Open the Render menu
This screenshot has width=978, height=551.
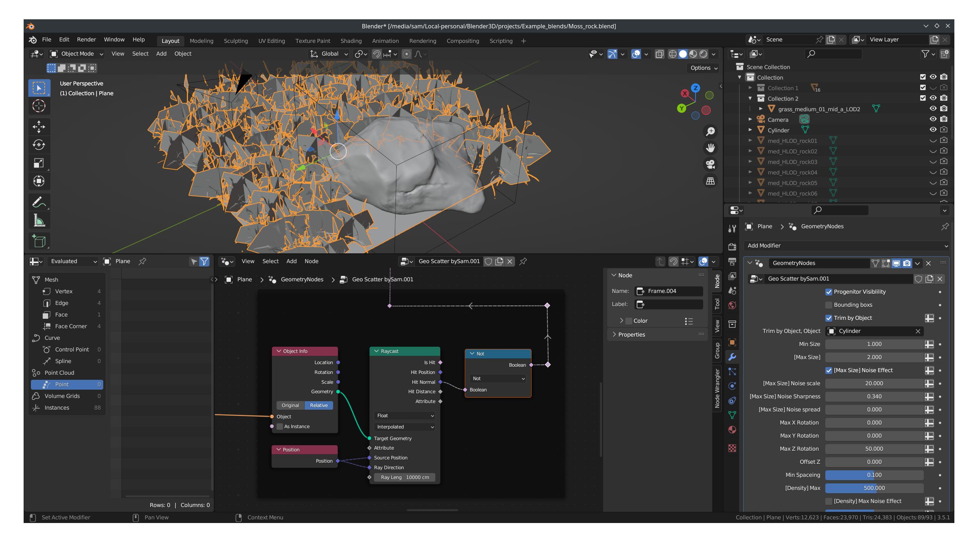click(86, 40)
